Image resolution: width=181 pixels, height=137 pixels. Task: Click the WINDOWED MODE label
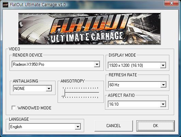tap(34, 108)
